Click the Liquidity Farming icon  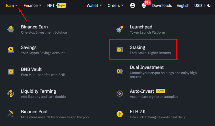tap(11, 94)
